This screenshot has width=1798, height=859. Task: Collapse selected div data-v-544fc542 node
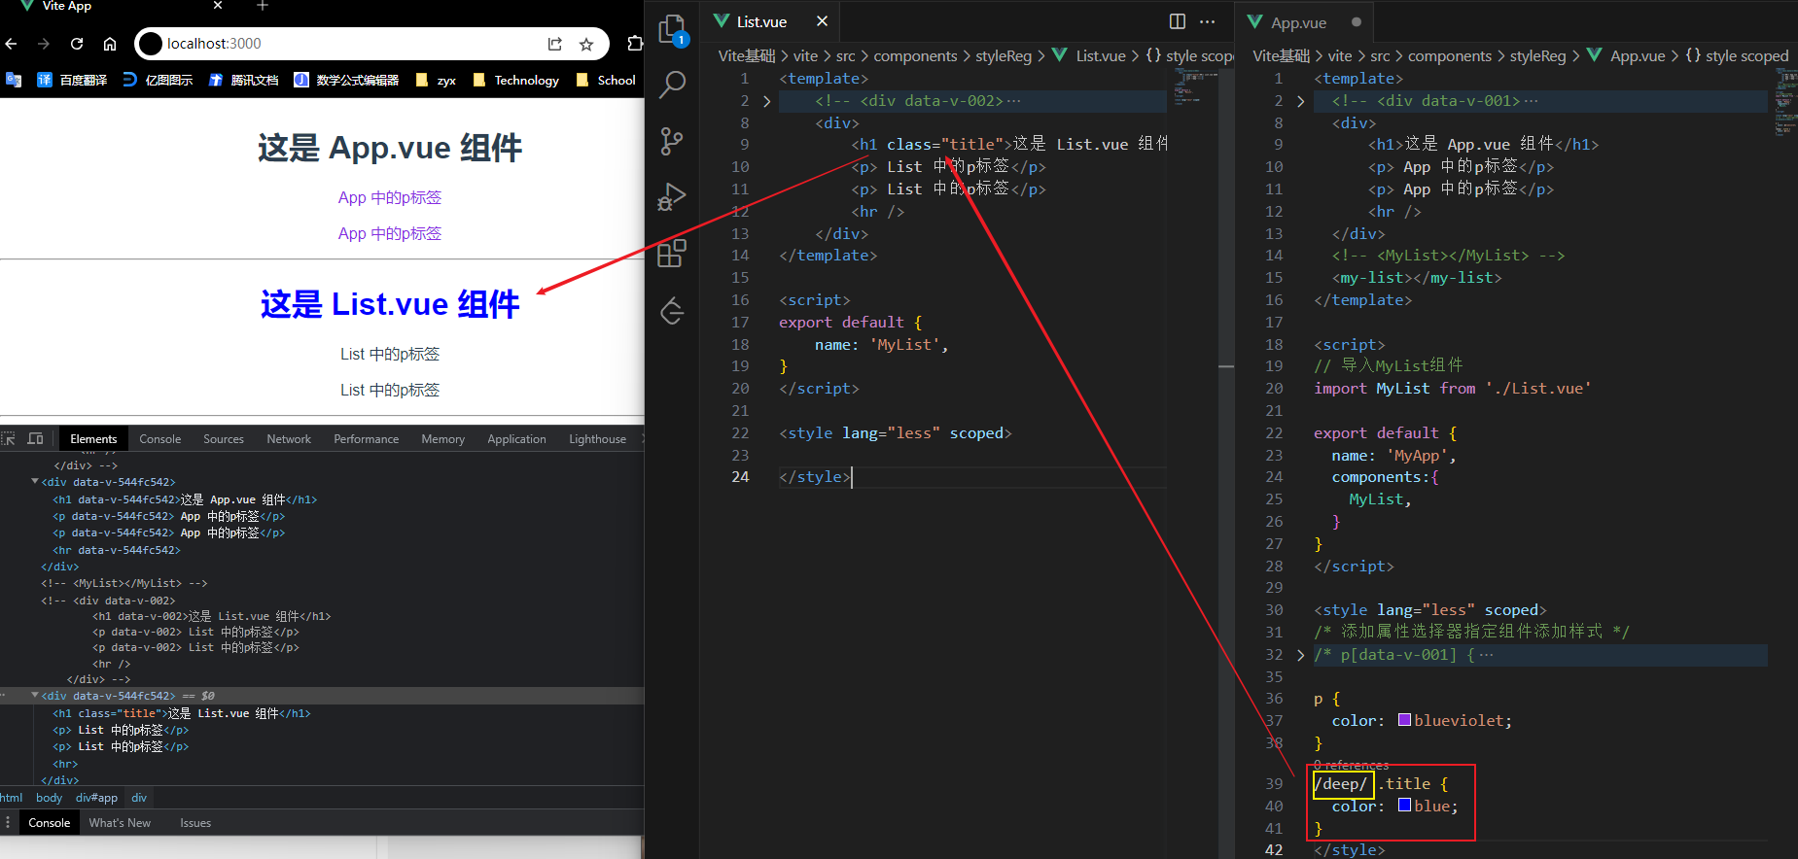click(35, 695)
